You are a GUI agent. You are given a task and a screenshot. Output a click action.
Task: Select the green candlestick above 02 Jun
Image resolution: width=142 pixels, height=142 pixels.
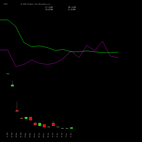[40, 124]
